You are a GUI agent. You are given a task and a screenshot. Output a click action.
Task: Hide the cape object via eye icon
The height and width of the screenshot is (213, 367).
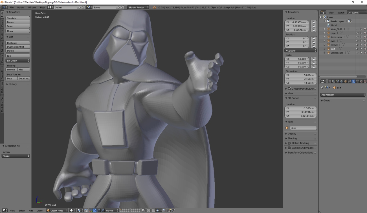(x=357, y=33)
